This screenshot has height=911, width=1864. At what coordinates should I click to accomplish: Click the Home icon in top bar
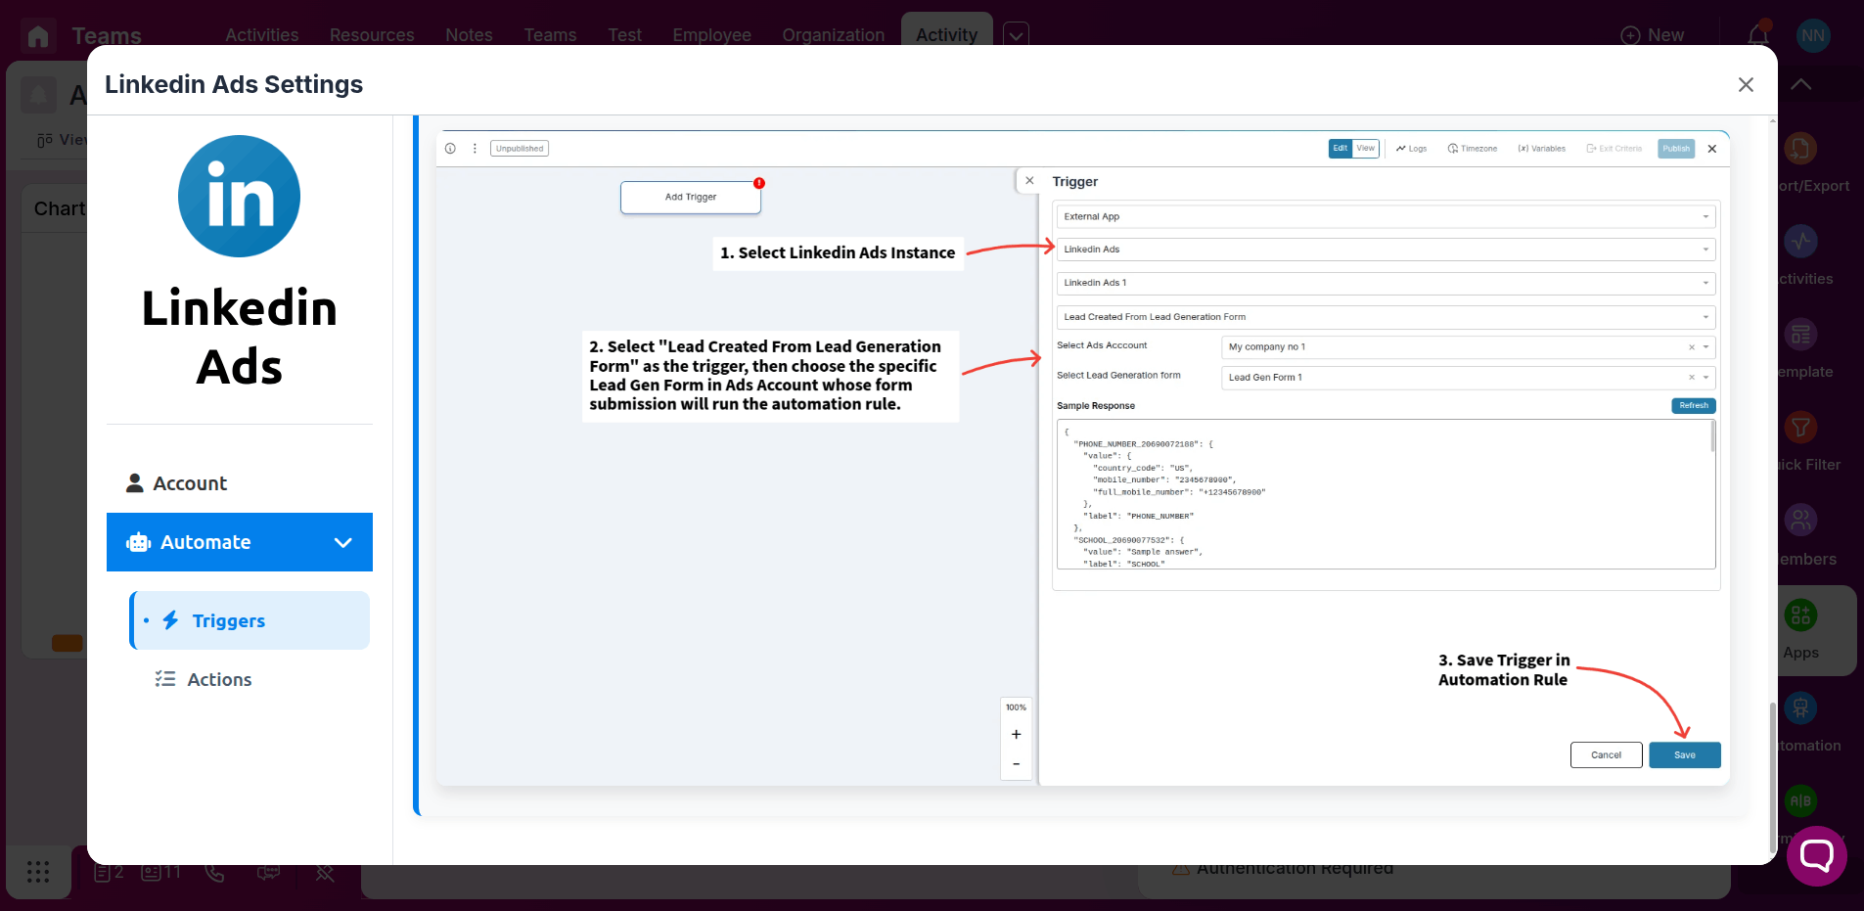pyautogui.click(x=38, y=36)
